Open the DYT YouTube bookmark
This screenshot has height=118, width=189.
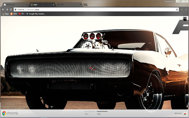[x=22, y=14]
